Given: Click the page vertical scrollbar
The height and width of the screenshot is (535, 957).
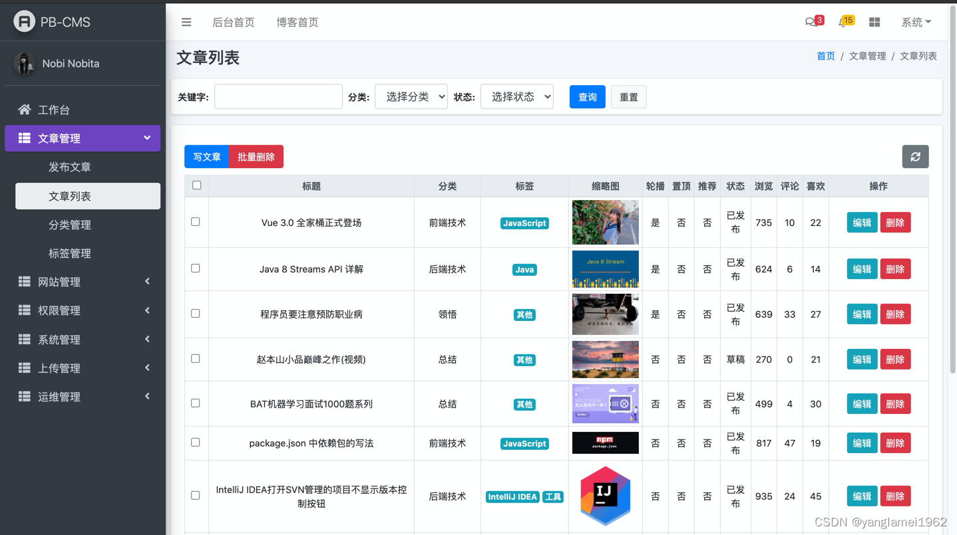Looking at the screenshot, I should pos(952,189).
